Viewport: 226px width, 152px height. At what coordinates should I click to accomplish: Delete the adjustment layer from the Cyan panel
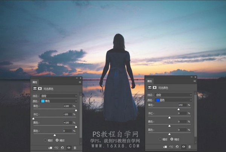coord(75,148)
